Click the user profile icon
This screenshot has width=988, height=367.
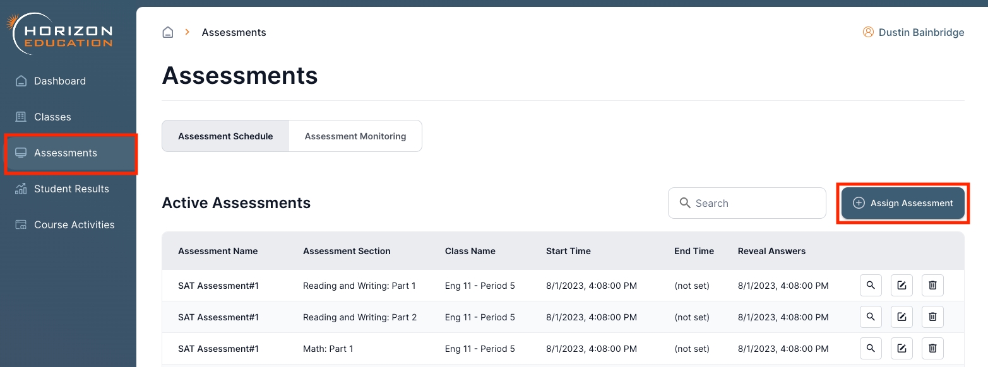tap(868, 32)
